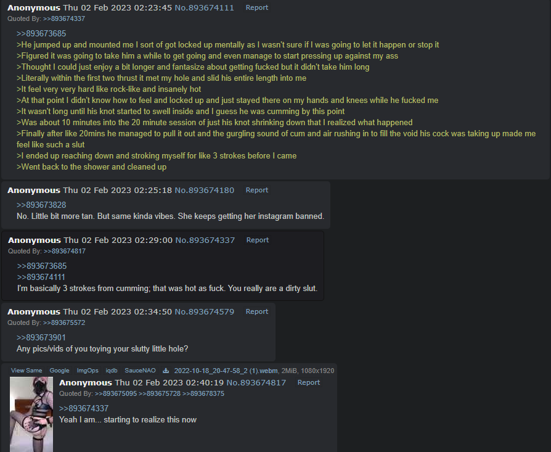551x452 pixels.
Task: Report post No.893674817
Action: pyautogui.click(x=309, y=382)
